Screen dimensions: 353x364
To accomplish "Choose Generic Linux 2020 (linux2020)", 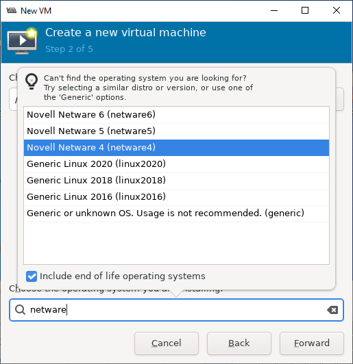I will tap(177, 164).
